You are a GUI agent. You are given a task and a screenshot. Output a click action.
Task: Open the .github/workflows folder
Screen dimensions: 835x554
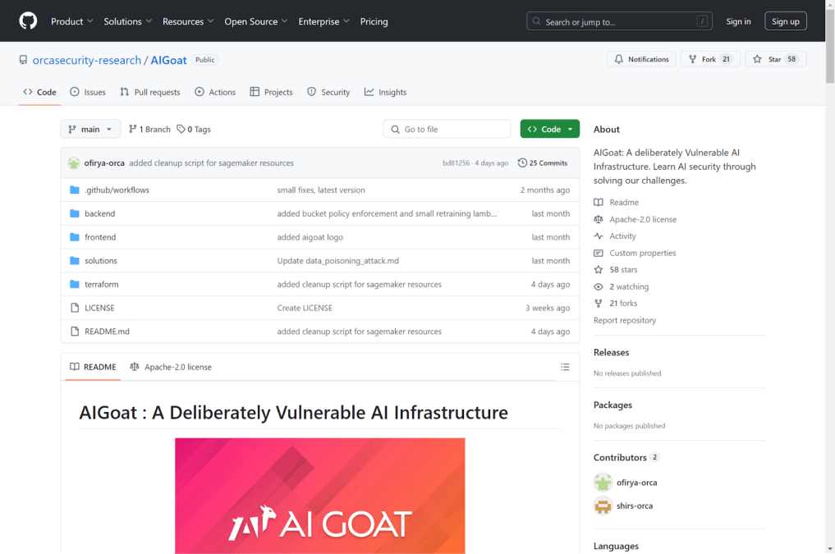tap(117, 190)
